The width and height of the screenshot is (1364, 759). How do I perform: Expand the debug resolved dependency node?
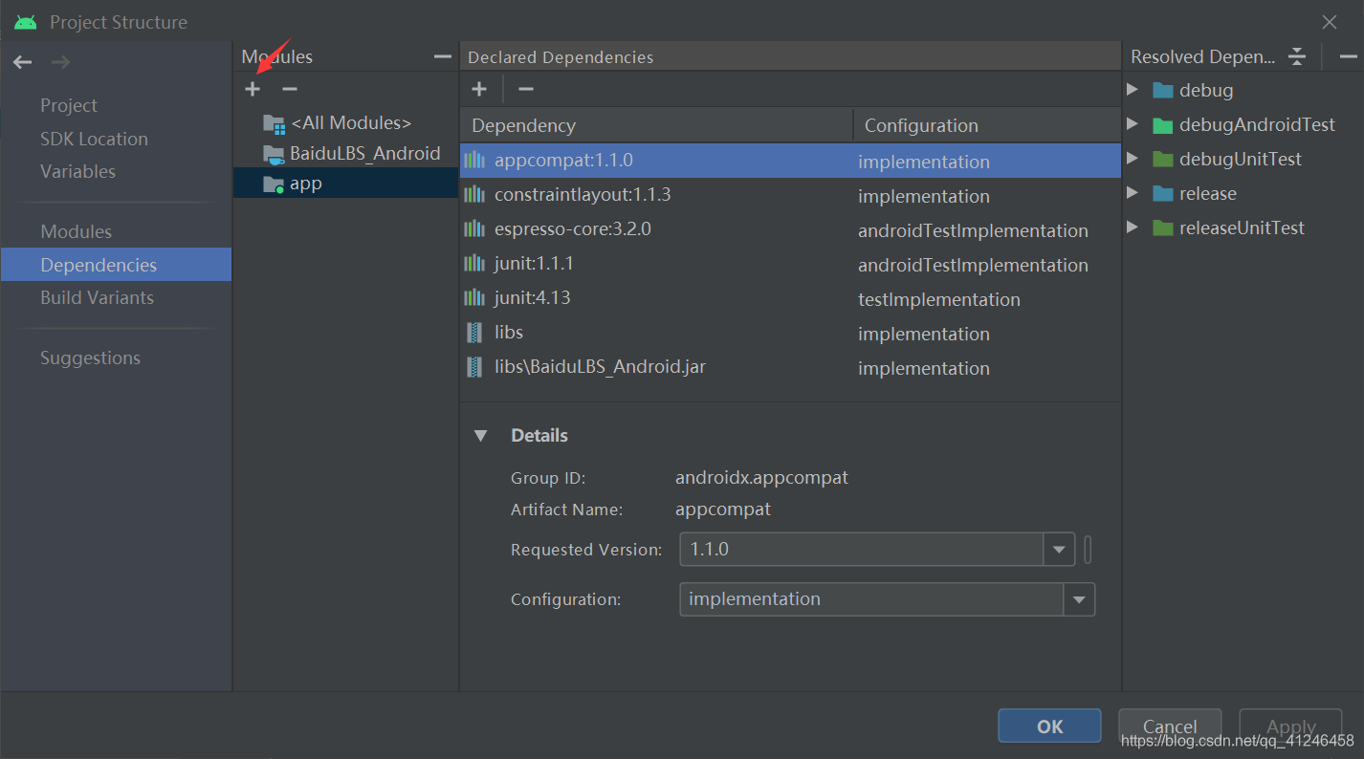(x=1133, y=90)
